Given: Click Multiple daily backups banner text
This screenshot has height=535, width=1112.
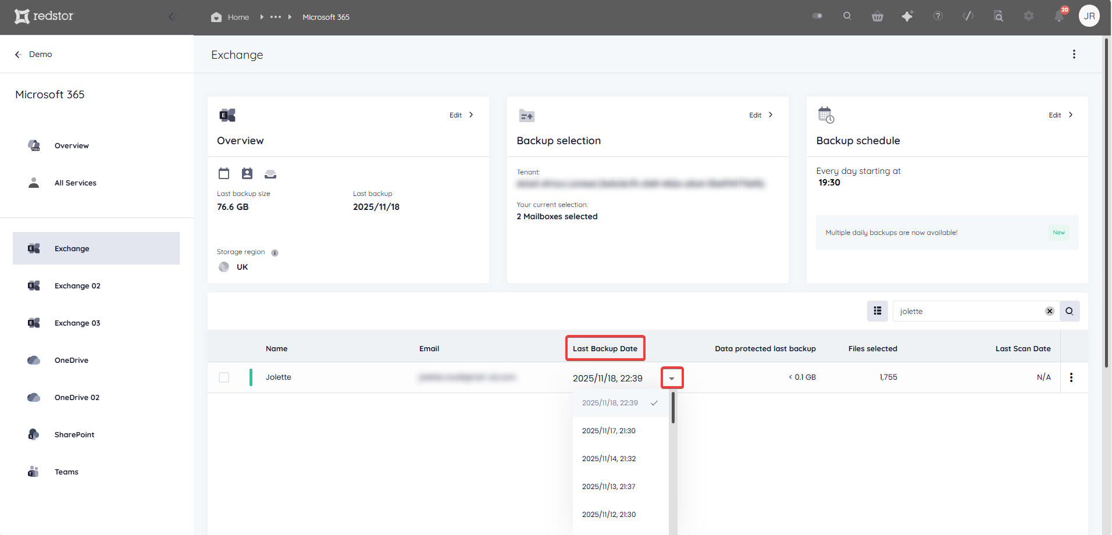Looking at the screenshot, I should 891,233.
